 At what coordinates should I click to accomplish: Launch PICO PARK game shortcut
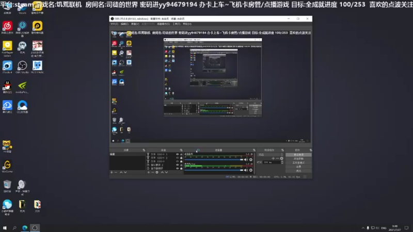click(37, 68)
